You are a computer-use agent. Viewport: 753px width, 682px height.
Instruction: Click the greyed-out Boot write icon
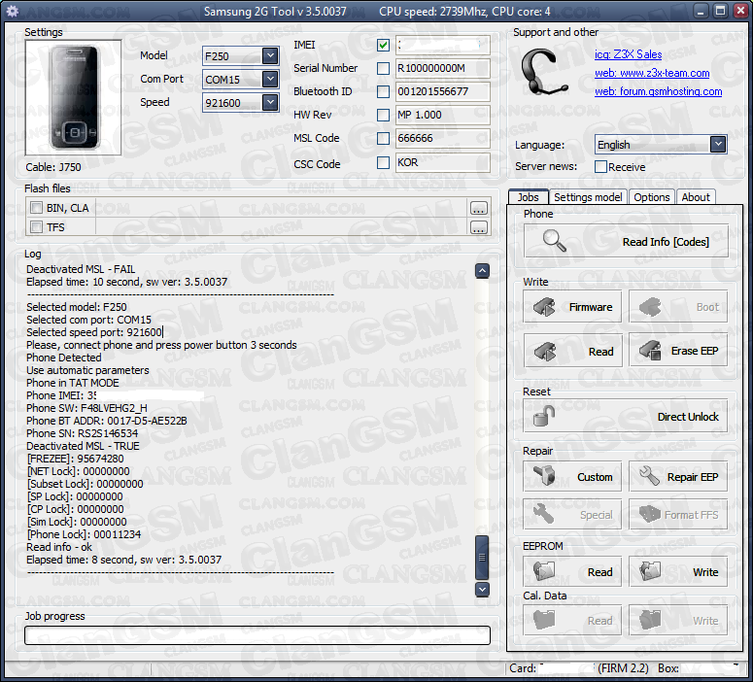pyautogui.click(x=650, y=306)
